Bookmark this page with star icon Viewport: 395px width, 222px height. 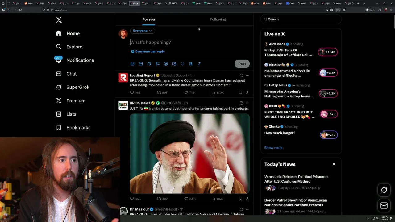point(344,10)
